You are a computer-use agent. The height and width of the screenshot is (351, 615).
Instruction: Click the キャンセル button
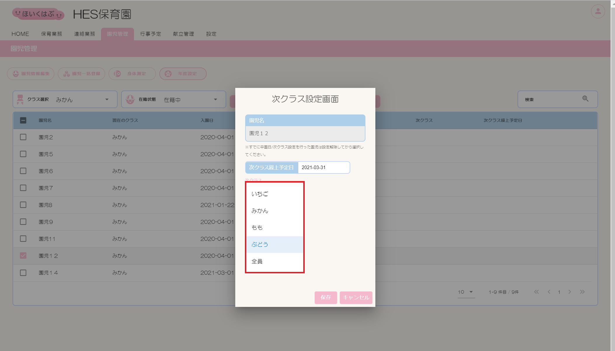[356, 297]
